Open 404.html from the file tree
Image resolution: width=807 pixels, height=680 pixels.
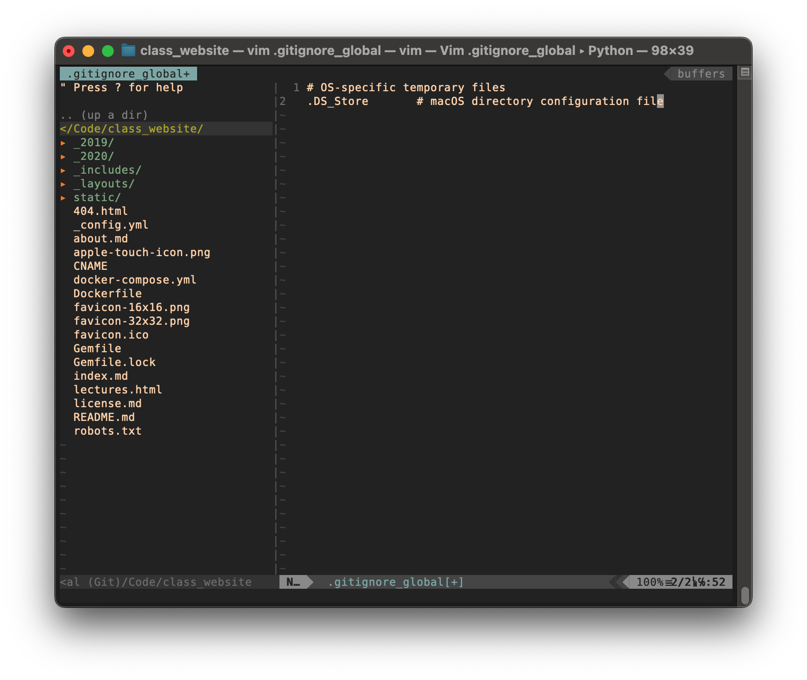[x=101, y=211]
